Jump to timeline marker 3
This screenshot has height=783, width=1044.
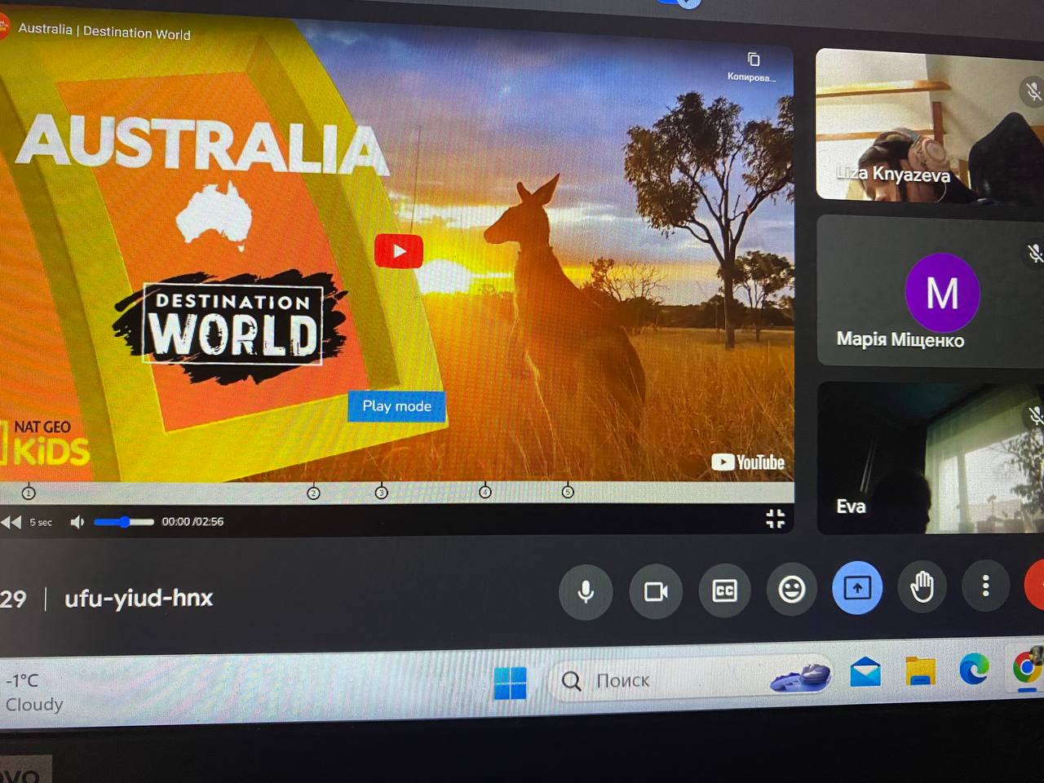[381, 493]
